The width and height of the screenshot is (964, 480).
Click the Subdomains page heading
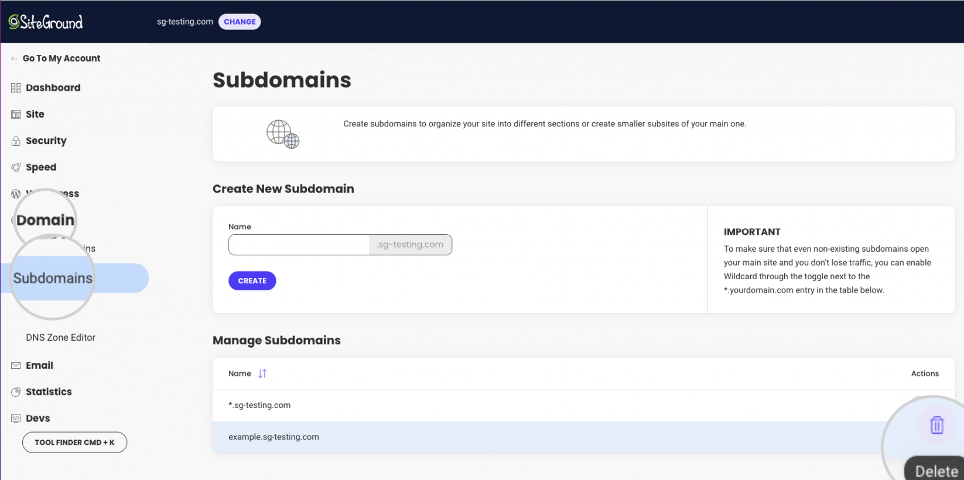point(282,80)
